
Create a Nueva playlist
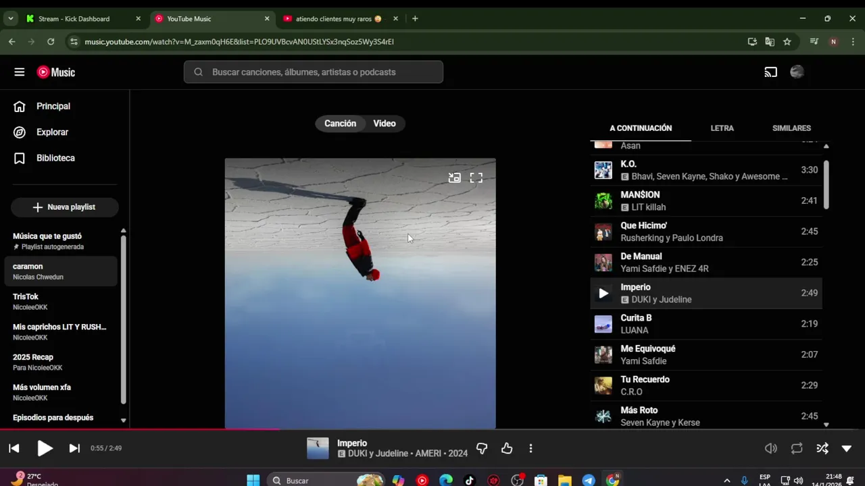[x=64, y=207]
